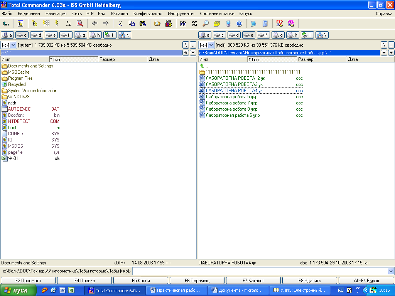This screenshot has height=296, width=395.
Task: Open network neighborhood button in left panel
Action: 125,35
